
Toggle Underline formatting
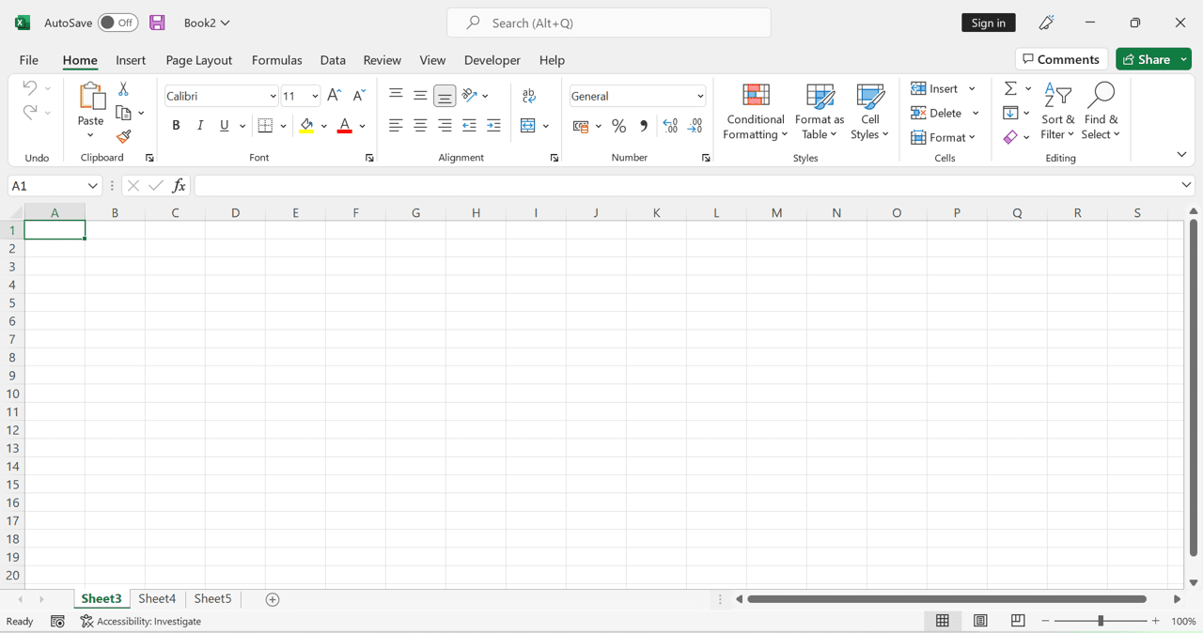[225, 126]
